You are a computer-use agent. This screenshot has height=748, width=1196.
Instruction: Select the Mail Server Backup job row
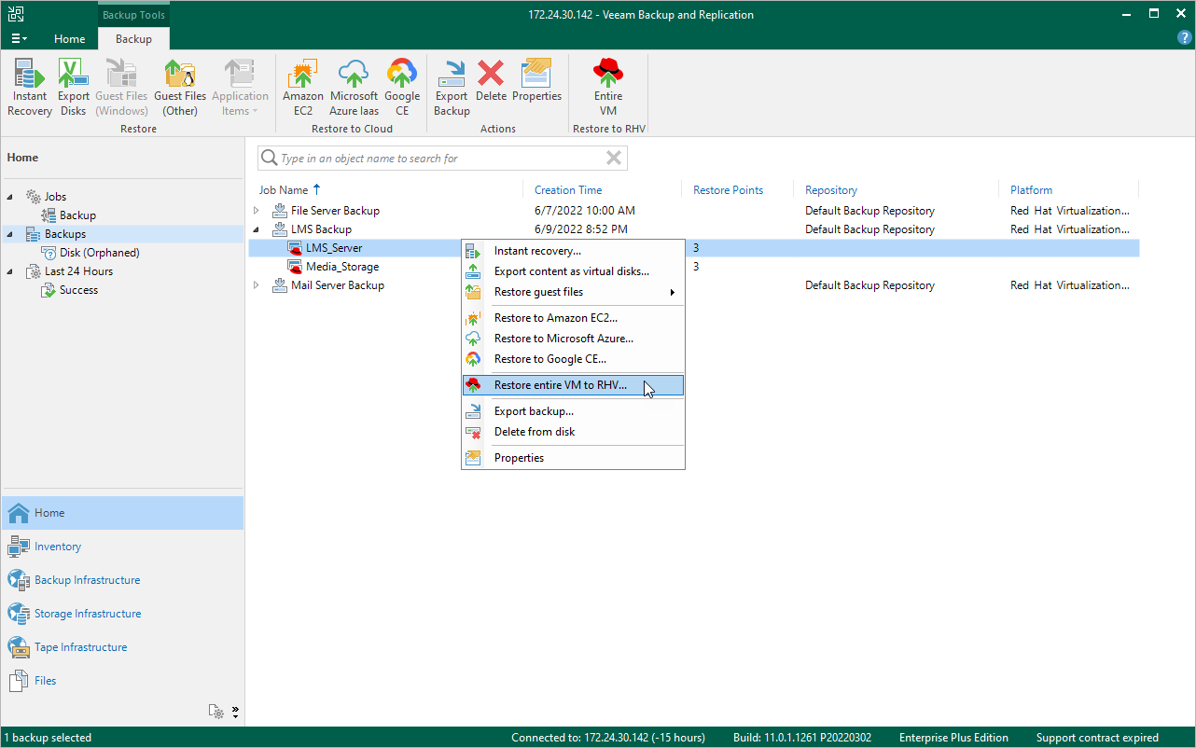tap(693, 285)
